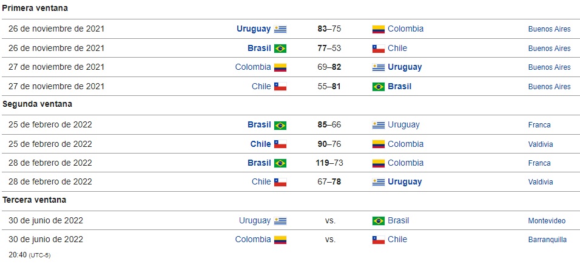This screenshot has width=580, height=264.
Task: Click Colombia flag beside 83–75 score
Action: [x=379, y=29]
